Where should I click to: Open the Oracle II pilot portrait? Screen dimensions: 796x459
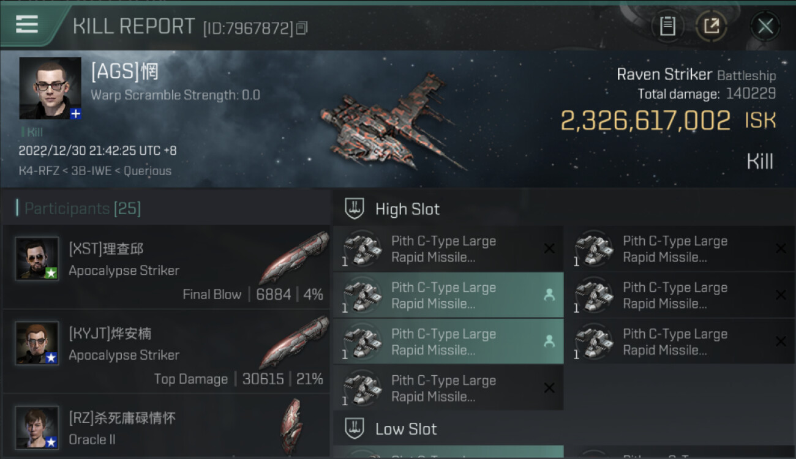(37, 427)
